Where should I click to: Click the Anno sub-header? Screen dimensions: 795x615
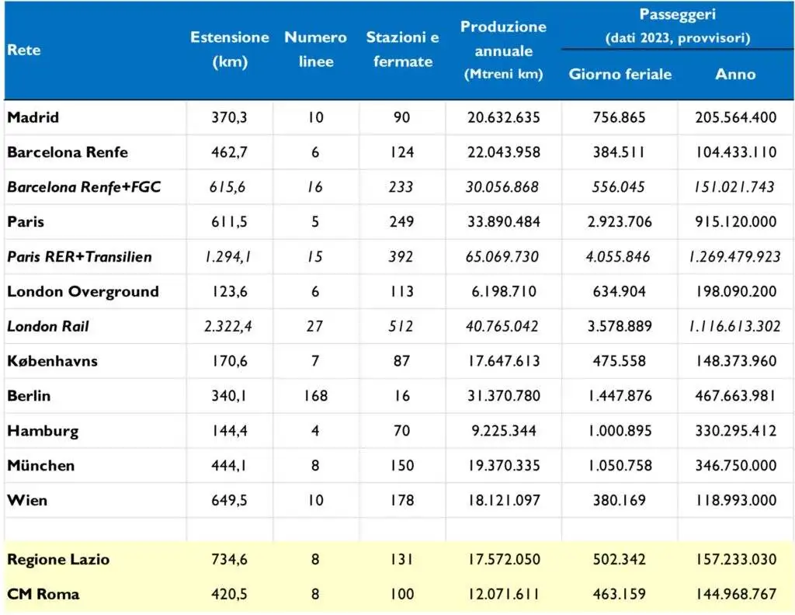click(734, 75)
